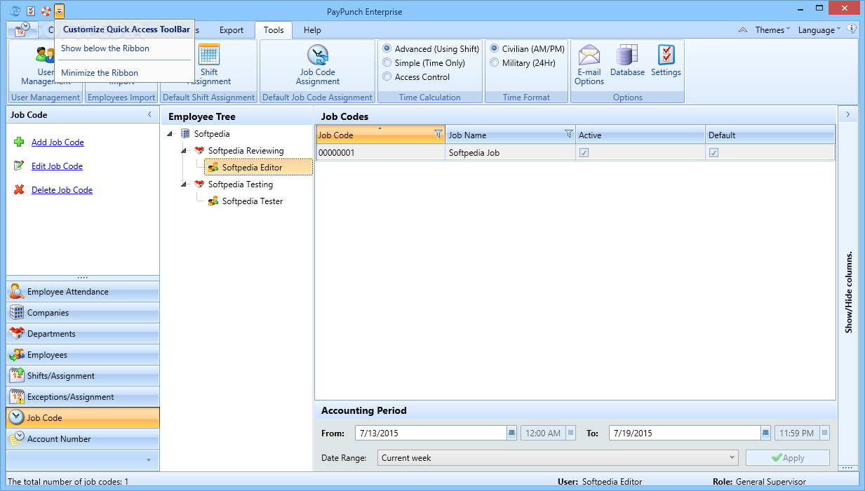Click the To date input field
The width and height of the screenshot is (865, 491).
[x=685, y=433]
